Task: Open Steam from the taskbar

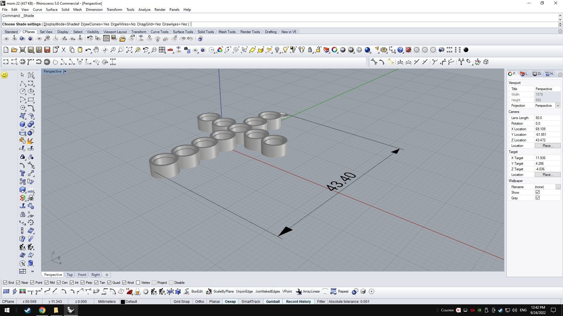Action: tap(28, 310)
